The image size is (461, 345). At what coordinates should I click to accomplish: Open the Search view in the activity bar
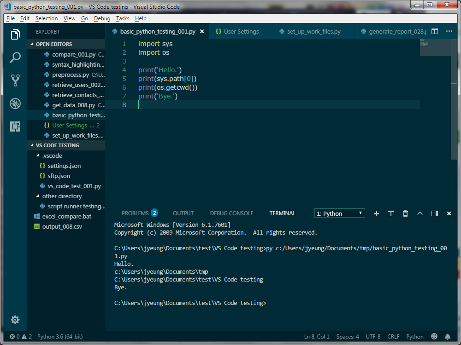tap(15, 57)
